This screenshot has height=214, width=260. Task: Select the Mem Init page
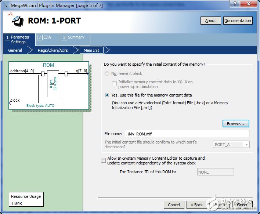[91, 50]
